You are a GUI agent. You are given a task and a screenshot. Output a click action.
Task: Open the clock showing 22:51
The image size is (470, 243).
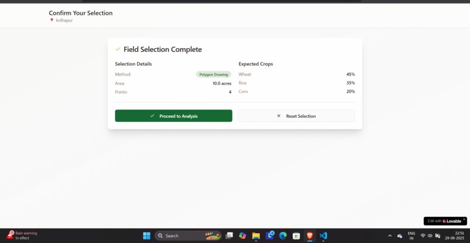tap(454, 236)
